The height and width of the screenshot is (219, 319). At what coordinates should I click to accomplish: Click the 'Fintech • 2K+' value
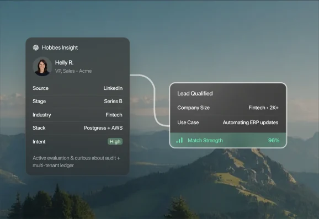pos(263,108)
